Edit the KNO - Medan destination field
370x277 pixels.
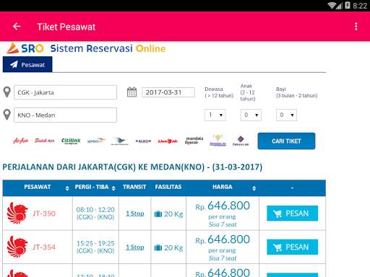[65, 115]
